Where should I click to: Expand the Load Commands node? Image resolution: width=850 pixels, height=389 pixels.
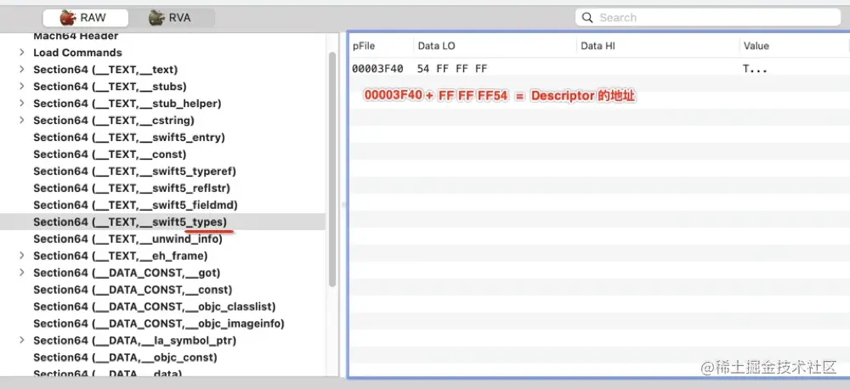tap(22, 53)
